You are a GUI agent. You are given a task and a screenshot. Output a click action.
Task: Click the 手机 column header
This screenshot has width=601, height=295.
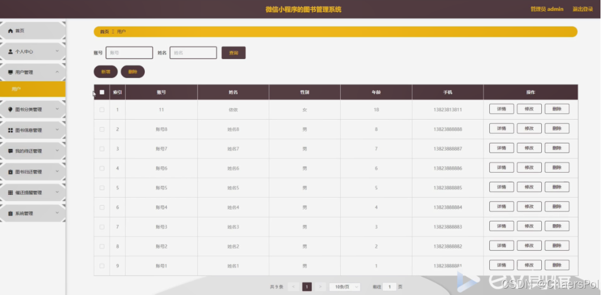pos(447,92)
